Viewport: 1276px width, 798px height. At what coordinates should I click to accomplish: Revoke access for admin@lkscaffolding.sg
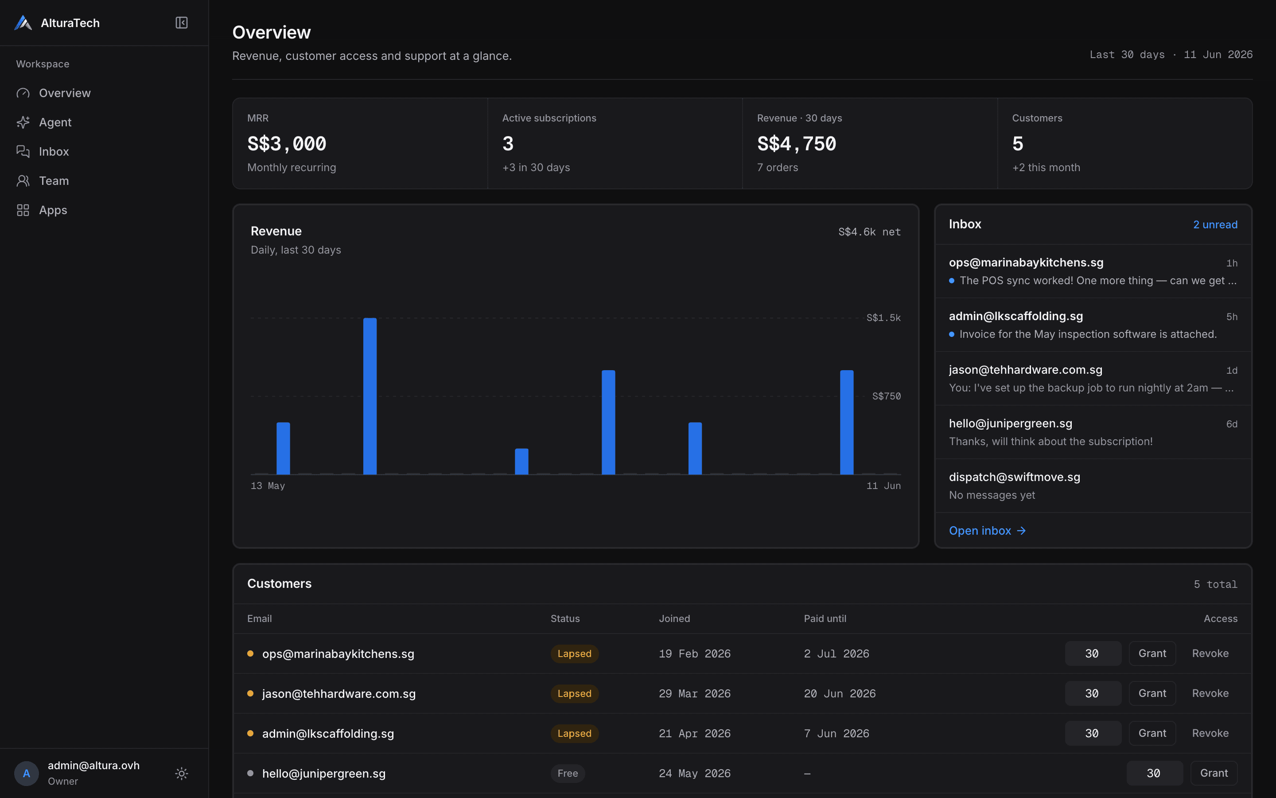[1210, 733]
